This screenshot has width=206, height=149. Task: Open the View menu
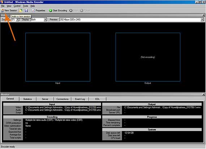click(9, 6)
